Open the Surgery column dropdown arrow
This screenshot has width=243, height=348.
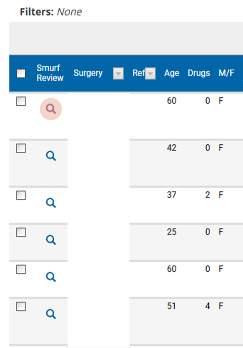[x=118, y=74]
